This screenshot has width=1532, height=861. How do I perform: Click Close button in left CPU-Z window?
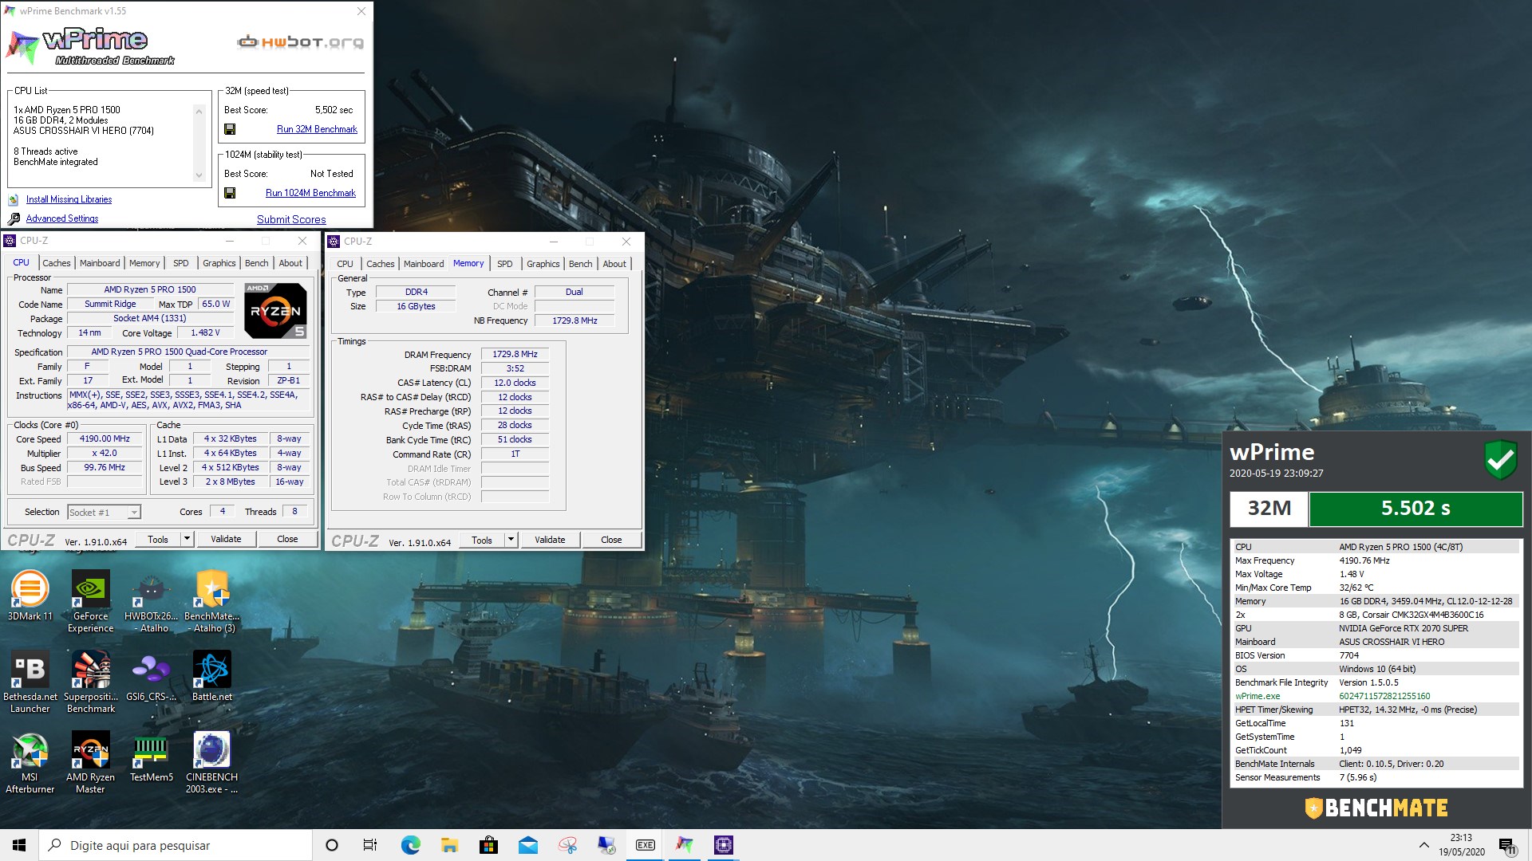point(287,540)
